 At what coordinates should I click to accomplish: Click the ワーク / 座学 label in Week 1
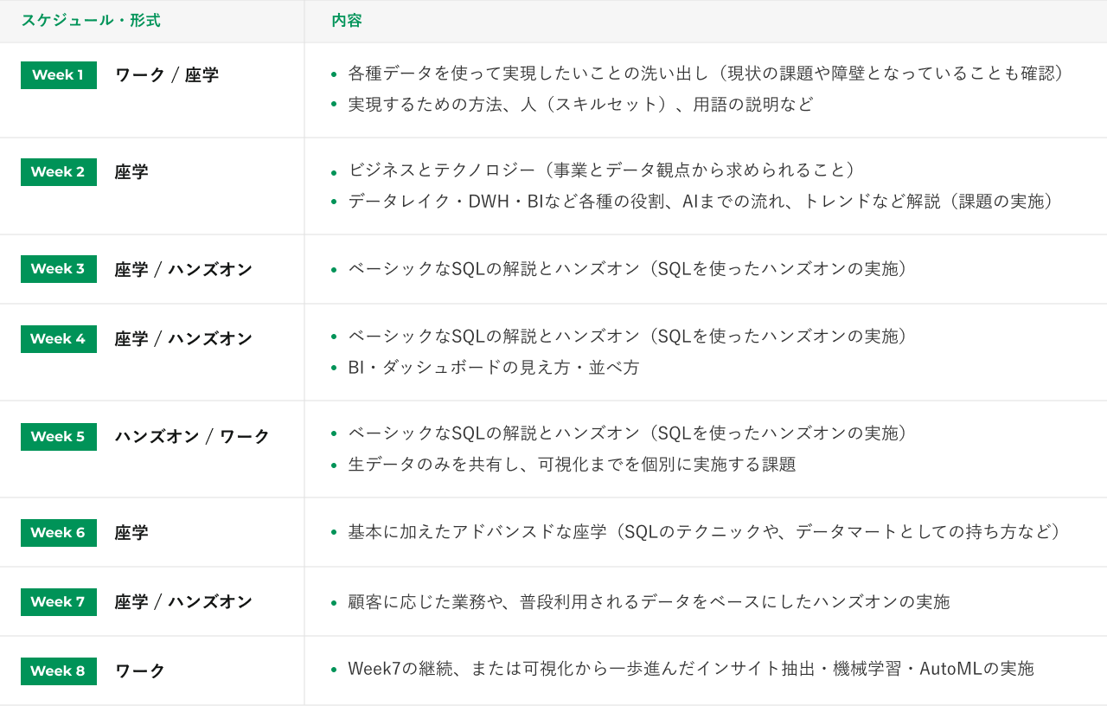click(167, 75)
